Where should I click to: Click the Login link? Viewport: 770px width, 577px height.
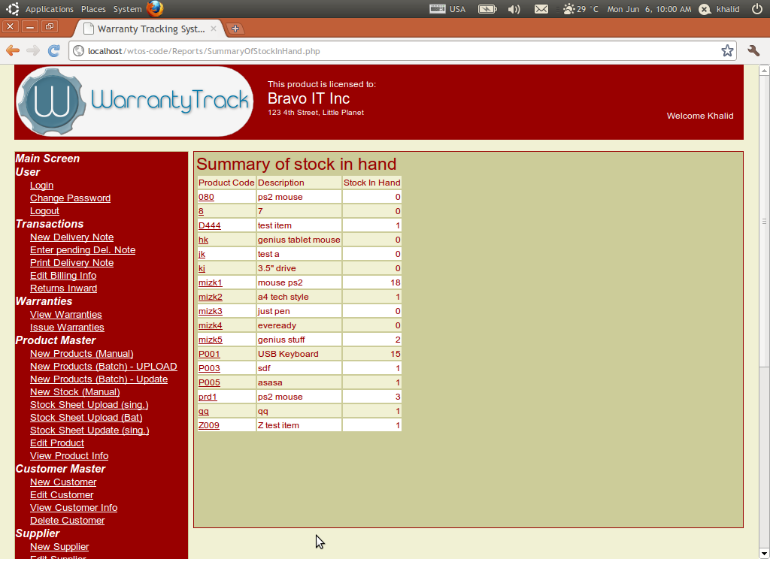41,185
